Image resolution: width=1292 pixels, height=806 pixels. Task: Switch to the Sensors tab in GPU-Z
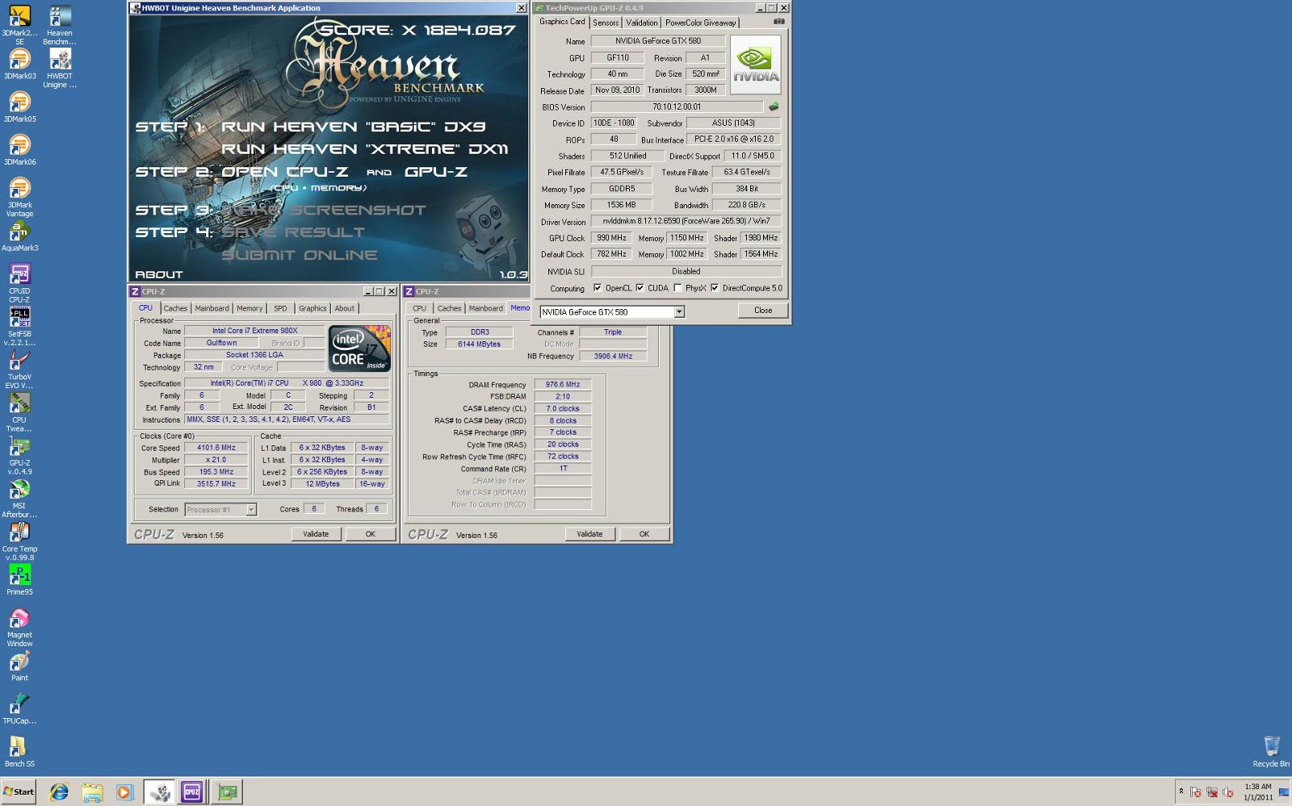tap(606, 23)
